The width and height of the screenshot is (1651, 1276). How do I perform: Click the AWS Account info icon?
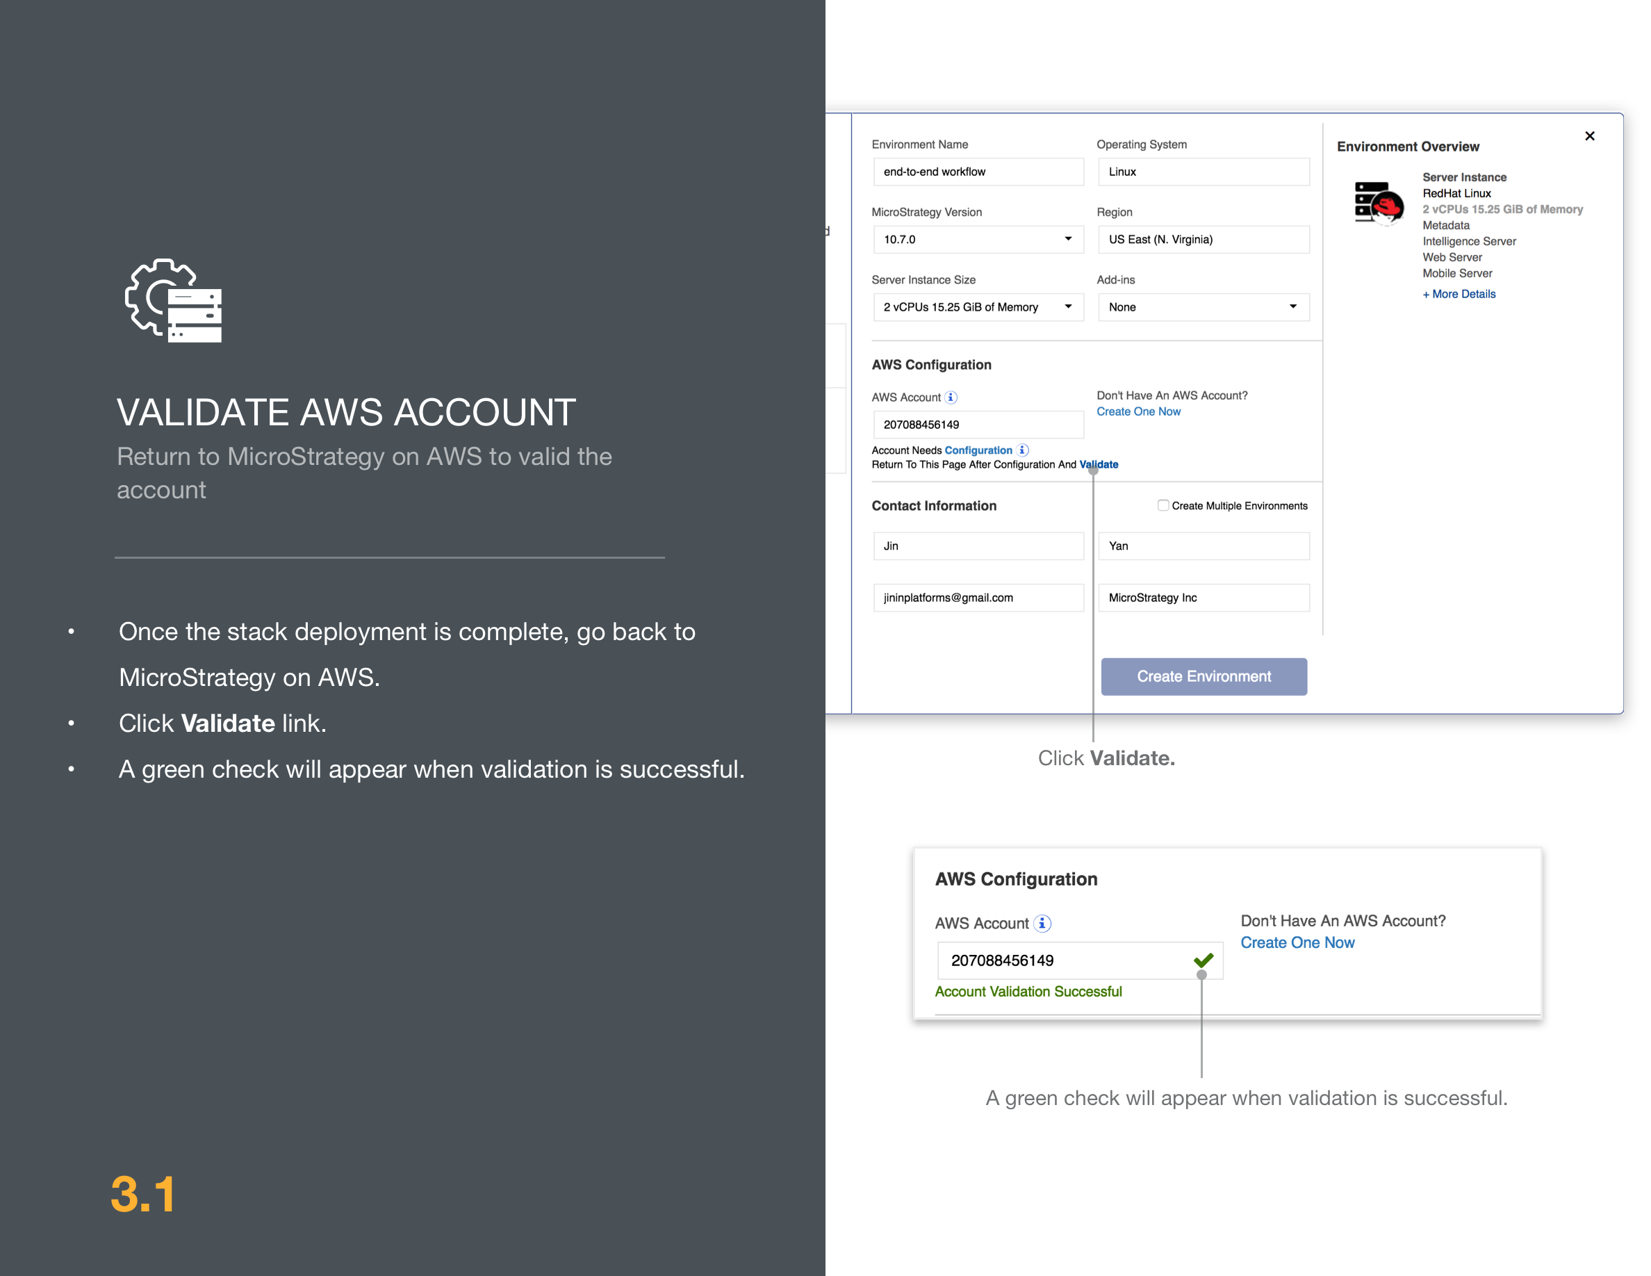[x=953, y=397]
